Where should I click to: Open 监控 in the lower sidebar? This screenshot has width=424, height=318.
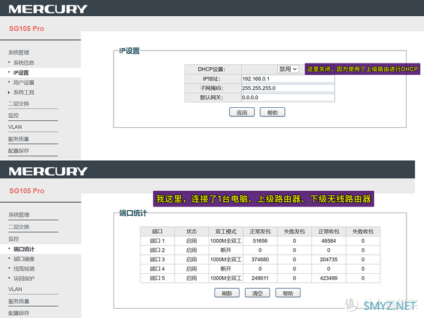[x=14, y=239]
